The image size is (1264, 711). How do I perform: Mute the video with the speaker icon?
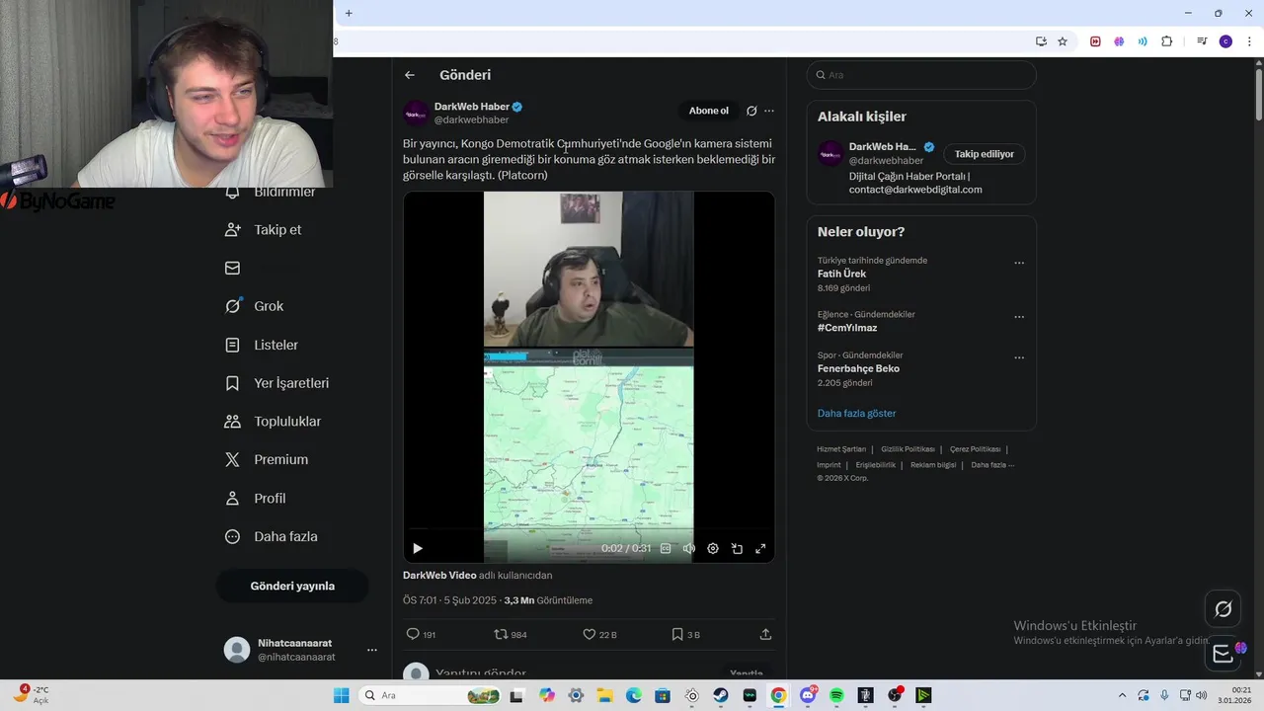pyautogui.click(x=689, y=548)
